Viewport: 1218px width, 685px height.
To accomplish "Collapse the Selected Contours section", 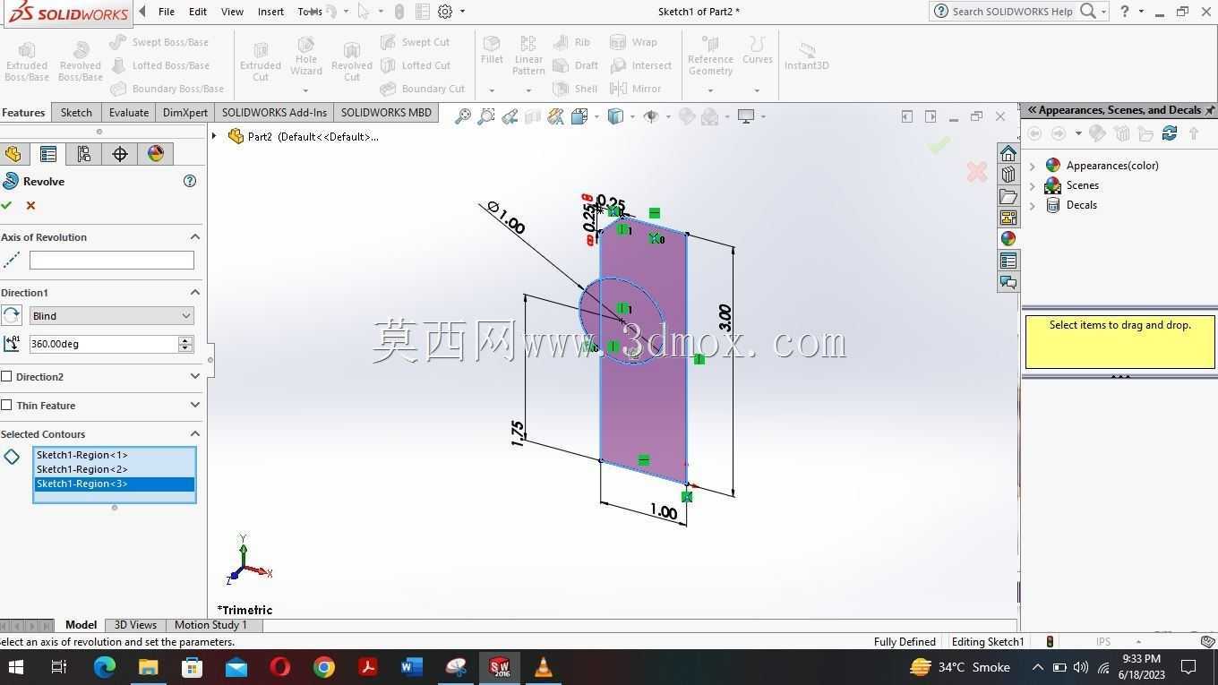I will [194, 434].
